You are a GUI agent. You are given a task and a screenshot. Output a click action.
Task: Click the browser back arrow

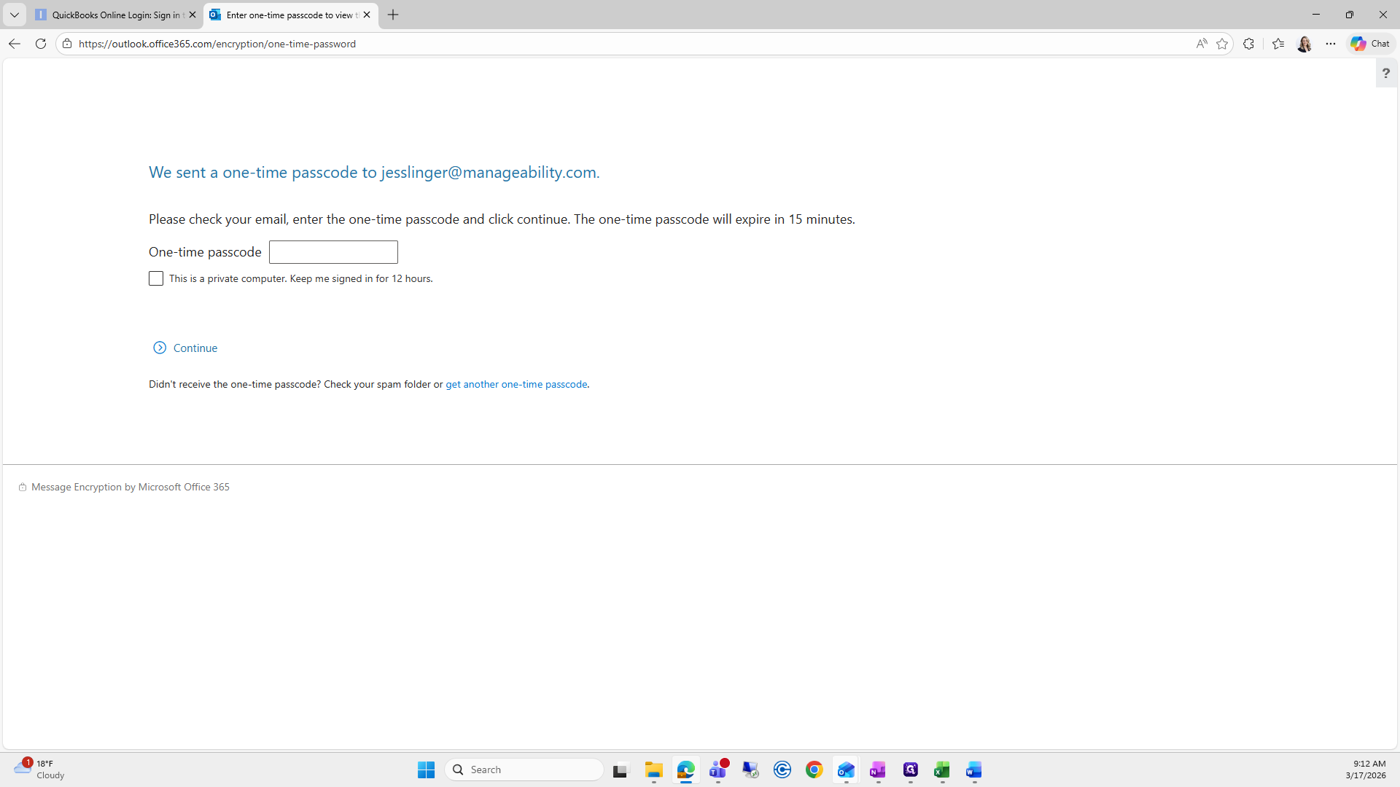tap(15, 44)
